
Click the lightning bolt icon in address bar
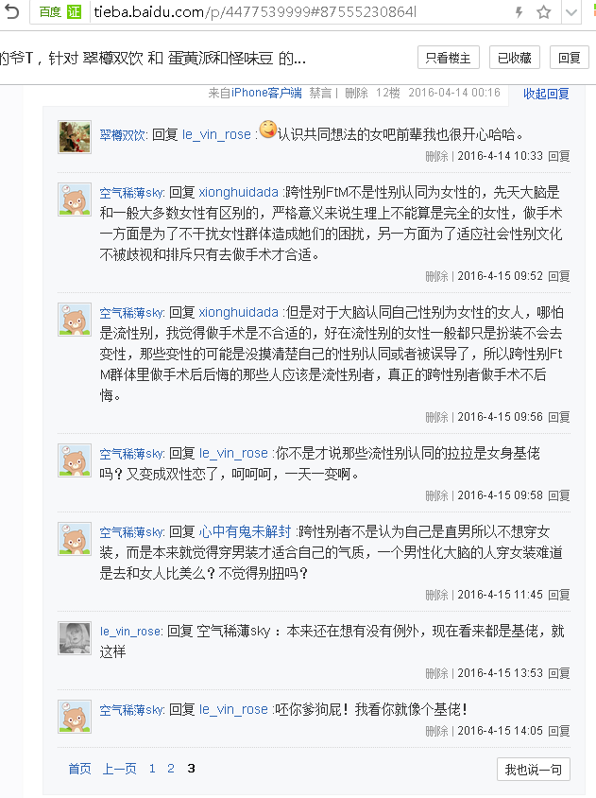[519, 12]
